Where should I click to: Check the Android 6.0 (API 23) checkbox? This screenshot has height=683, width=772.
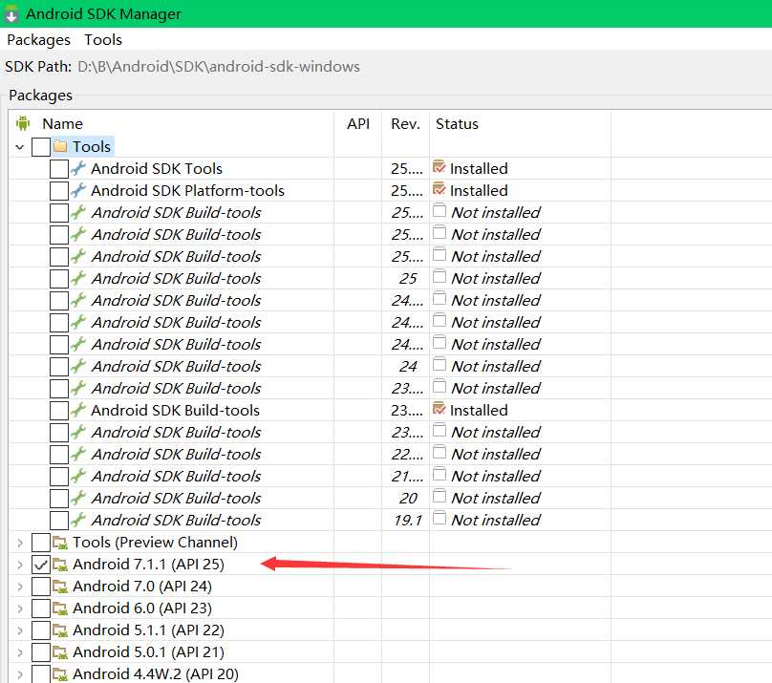click(41, 608)
